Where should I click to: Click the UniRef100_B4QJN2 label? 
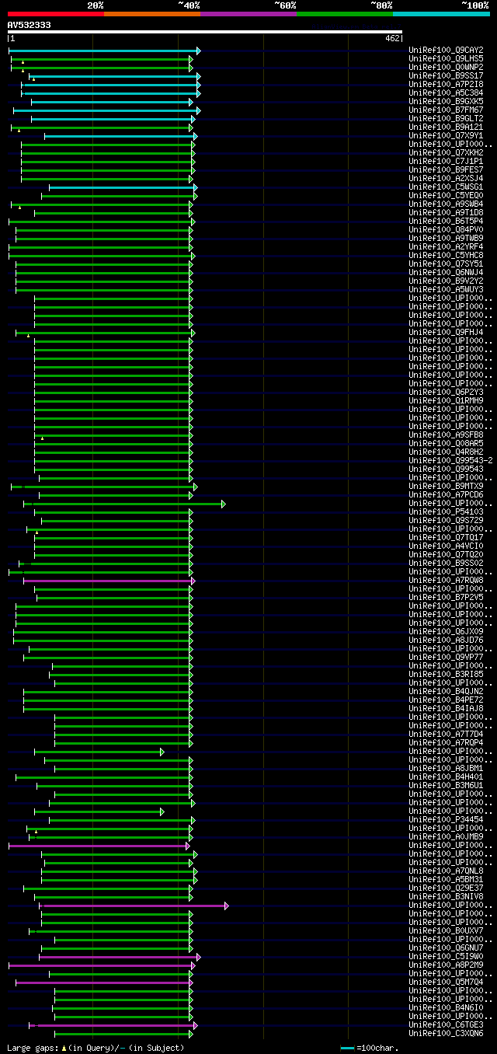coord(446,692)
